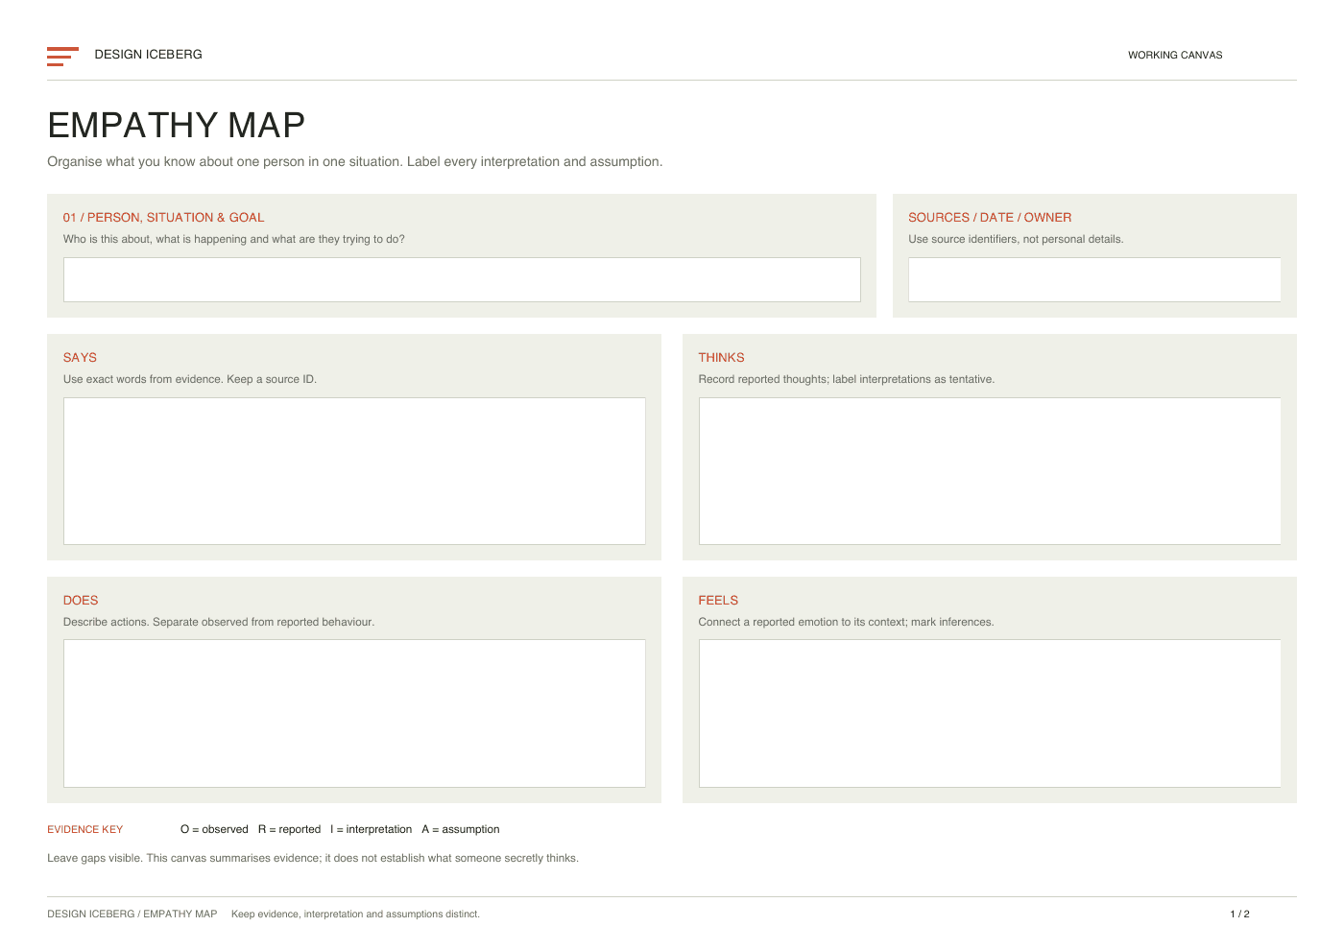
Task: Click the 'SOURCES / DATE / OWNER' heading
Action: point(990,218)
